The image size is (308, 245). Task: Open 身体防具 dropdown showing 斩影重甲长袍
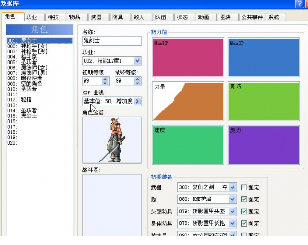pos(232,223)
